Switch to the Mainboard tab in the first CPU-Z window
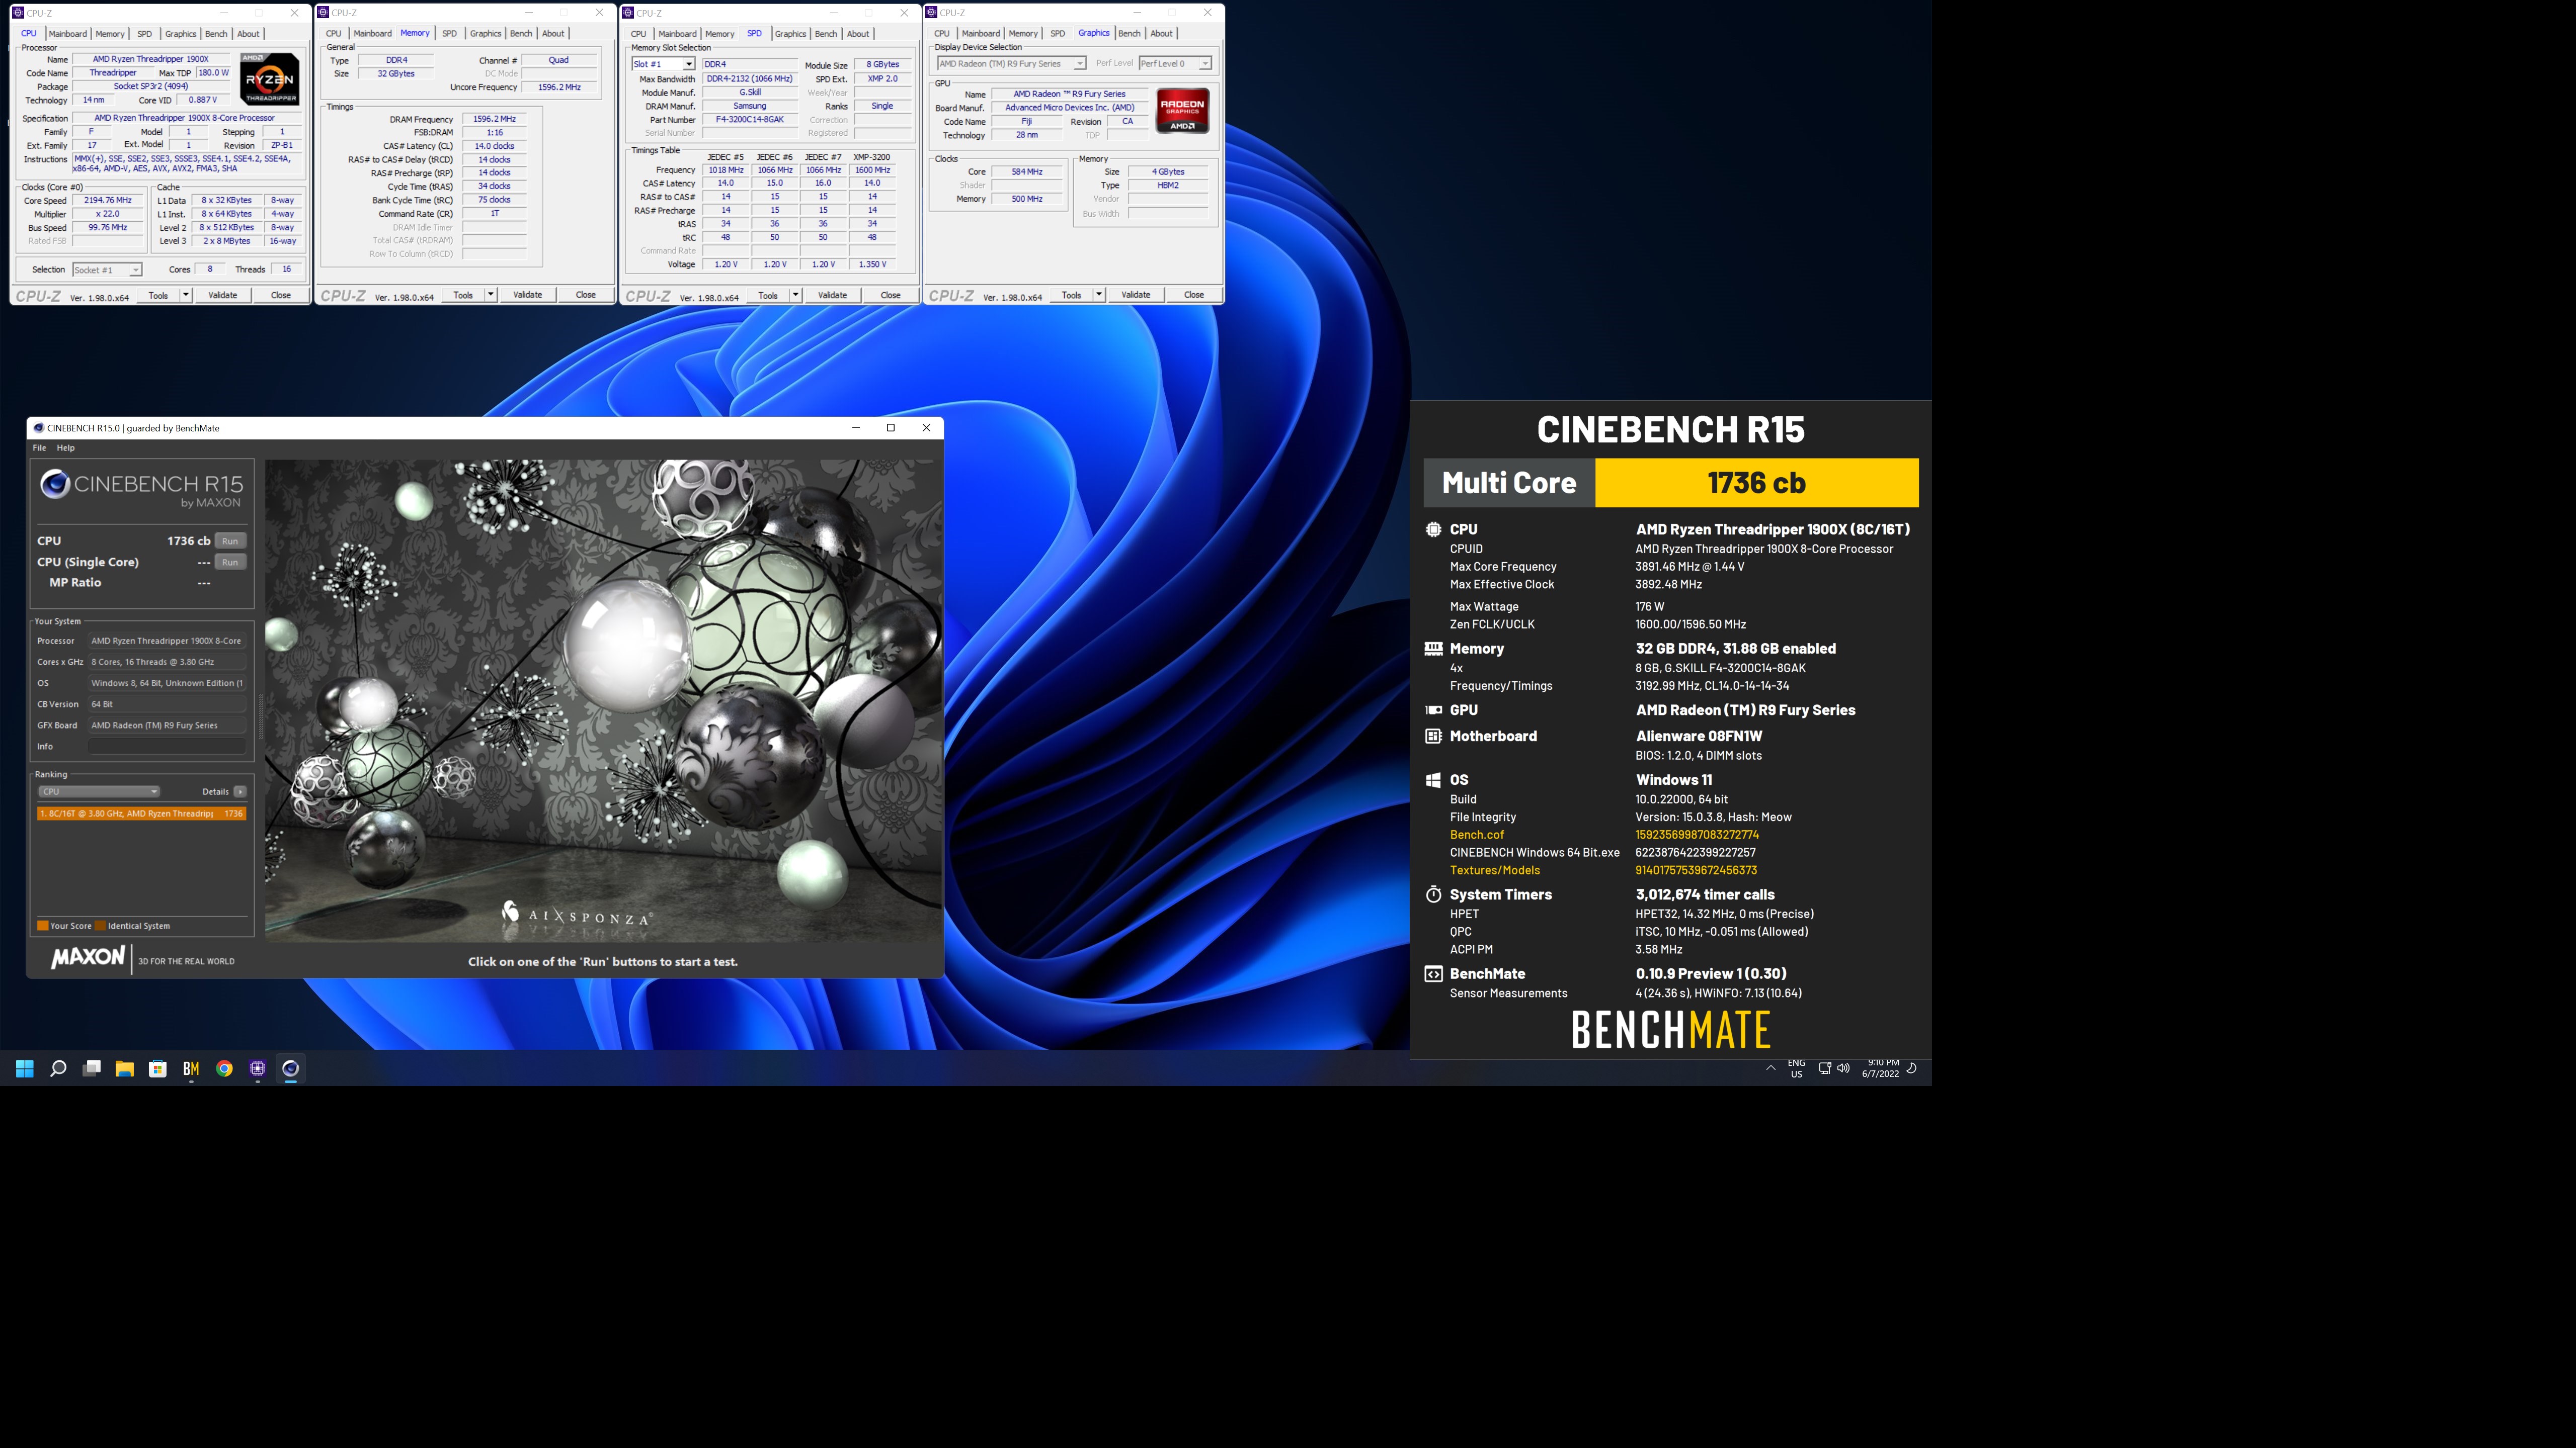This screenshot has height=1448, width=2576. pyautogui.click(x=68, y=34)
